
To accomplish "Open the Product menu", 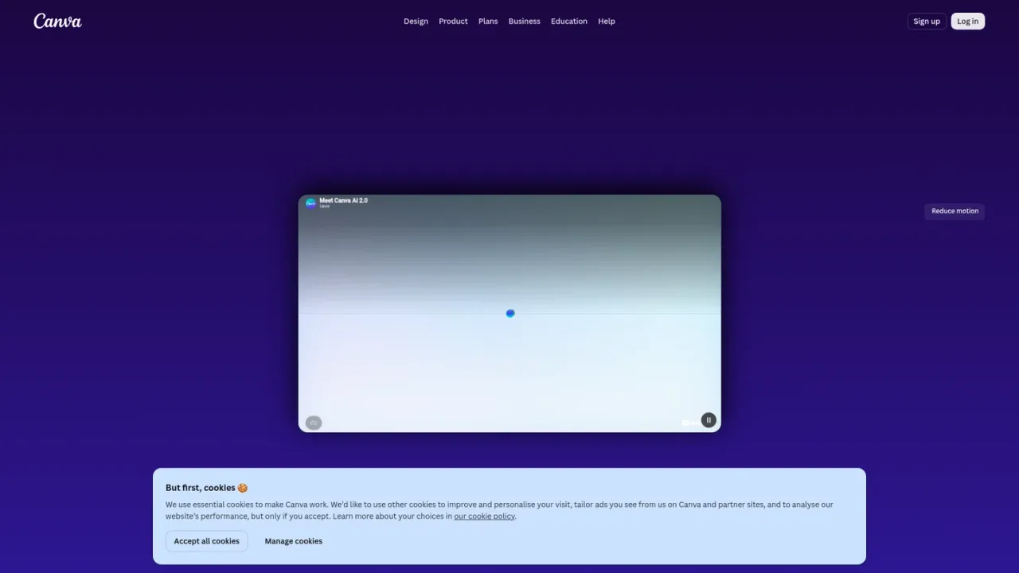I will point(453,21).
